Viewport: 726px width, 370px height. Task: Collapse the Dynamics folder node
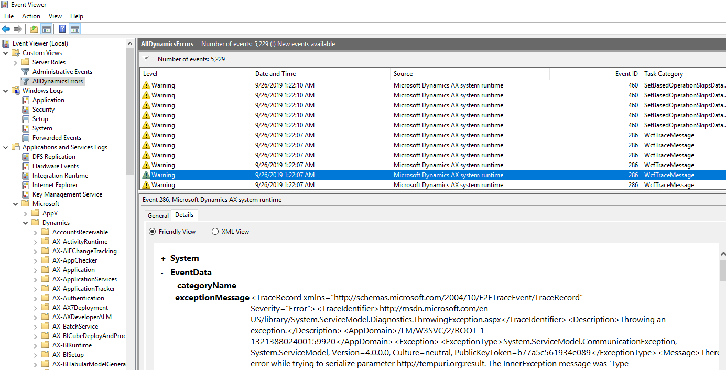(x=26, y=223)
